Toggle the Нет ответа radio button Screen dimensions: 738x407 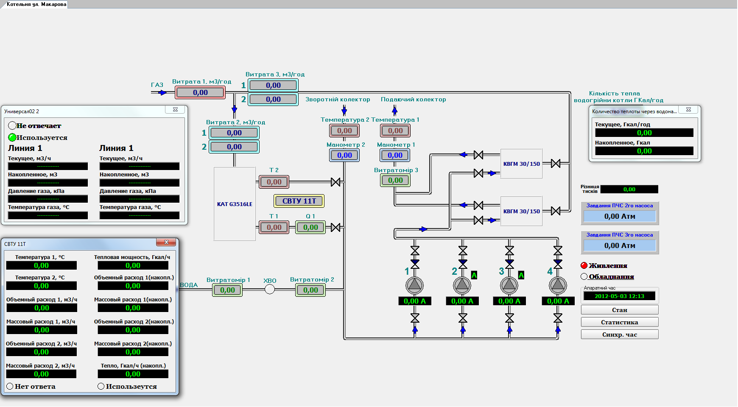coord(10,386)
